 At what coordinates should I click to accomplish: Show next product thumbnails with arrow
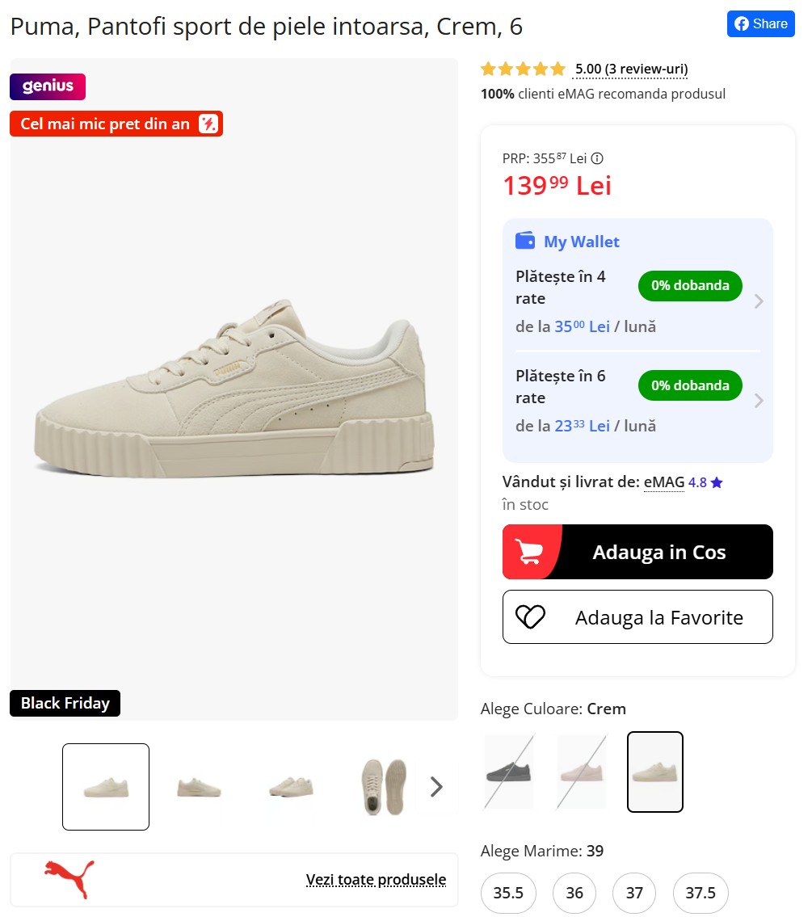coord(436,787)
